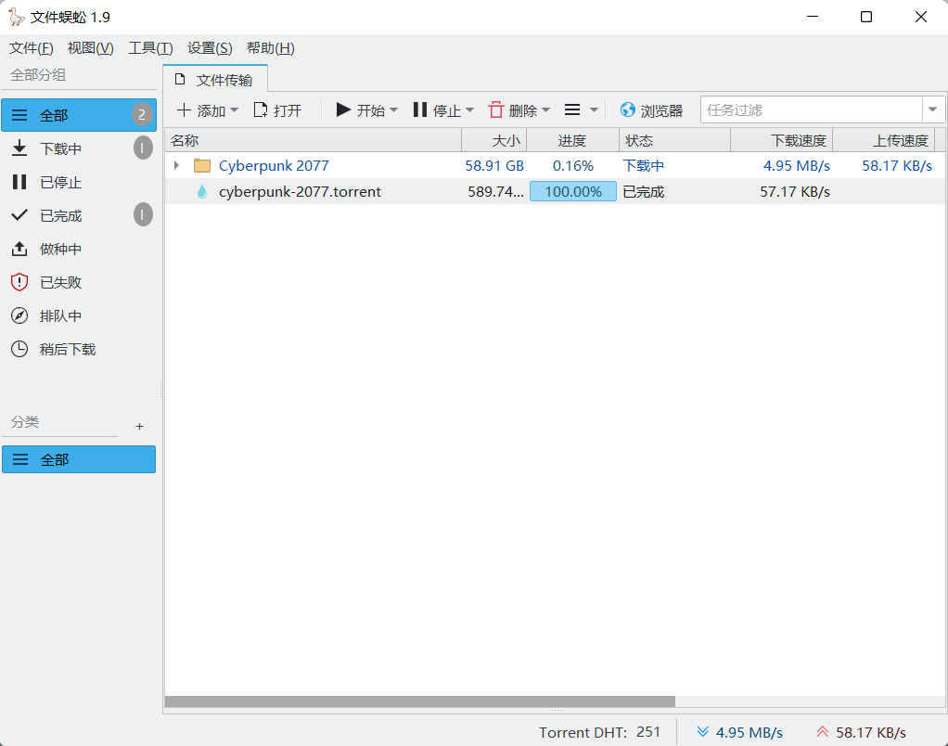Select 全部 under 分类 section

[x=79, y=459]
